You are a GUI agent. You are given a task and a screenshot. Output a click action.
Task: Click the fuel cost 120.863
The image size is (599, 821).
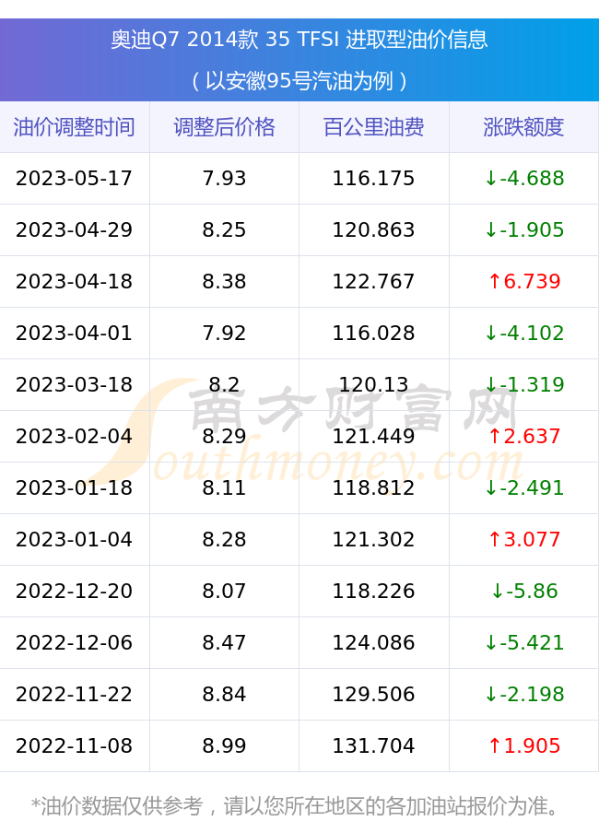point(374,229)
